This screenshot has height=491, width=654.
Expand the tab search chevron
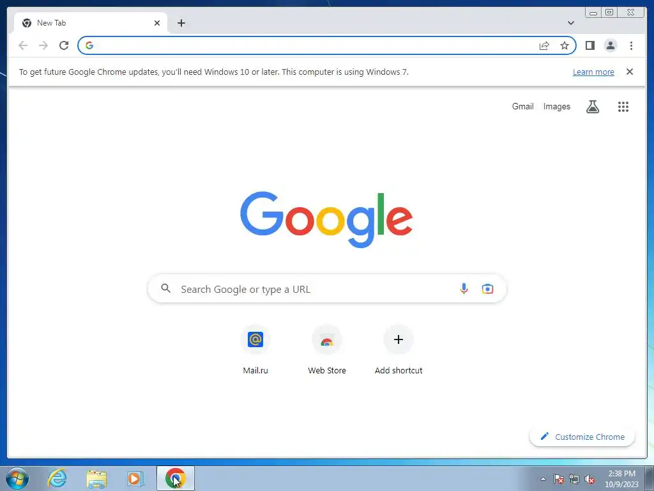pos(571,23)
